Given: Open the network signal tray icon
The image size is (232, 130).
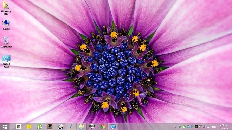Looking at the screenshot, I should coord(208,127).
